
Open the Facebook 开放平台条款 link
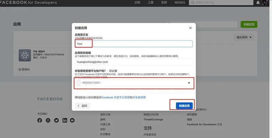click(x=116, y=97)
